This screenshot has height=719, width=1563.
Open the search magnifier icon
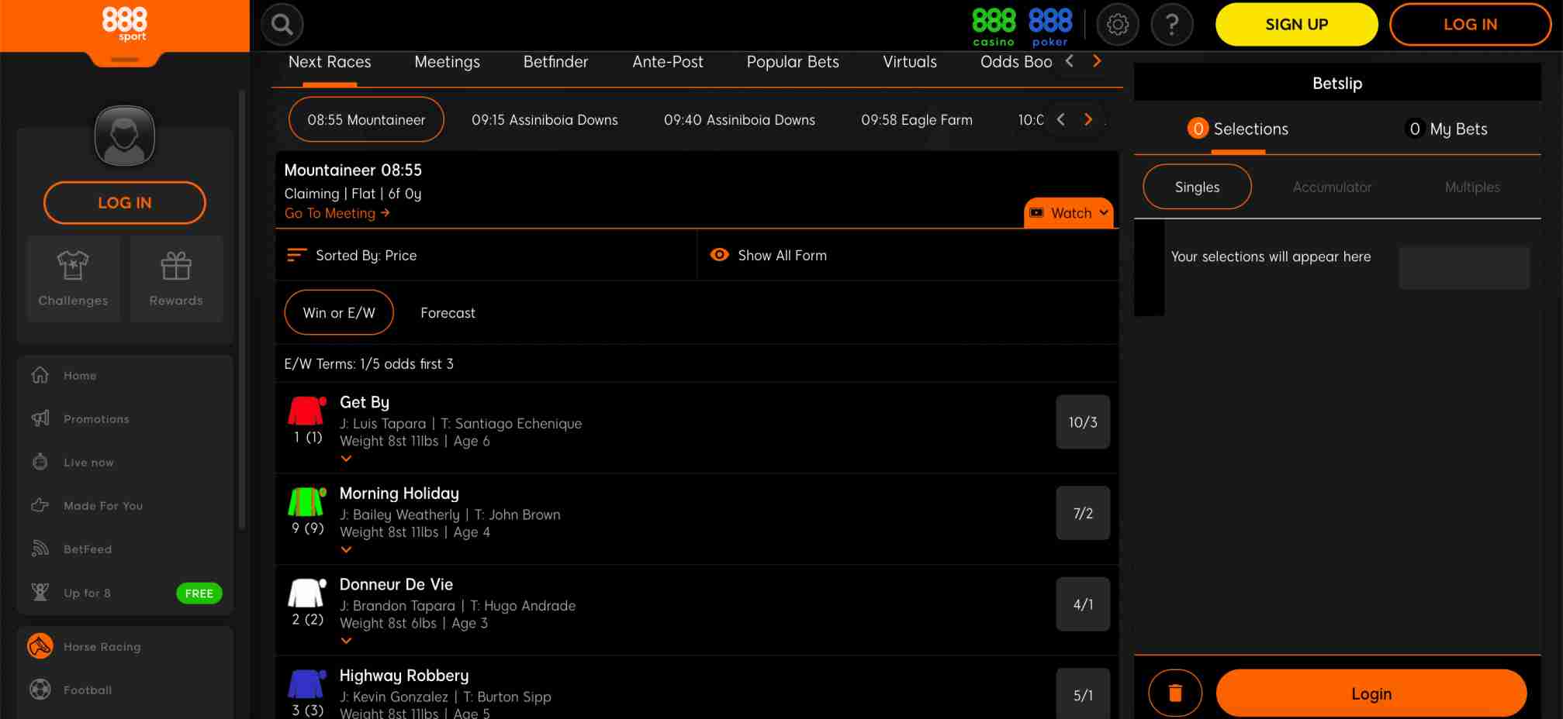coord(282,24)
